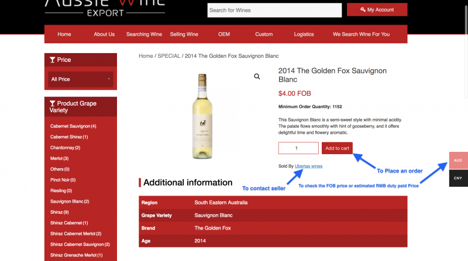Click the Add to cart button

[337, 148]
